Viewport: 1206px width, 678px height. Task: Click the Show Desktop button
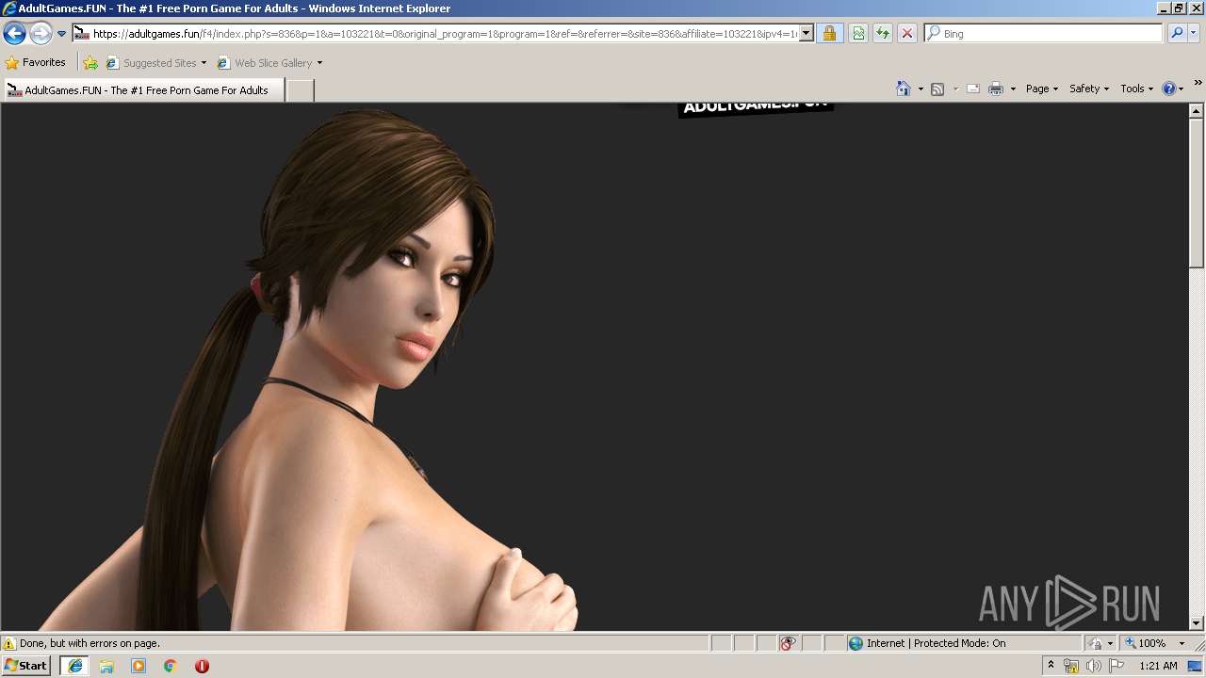1196,666
